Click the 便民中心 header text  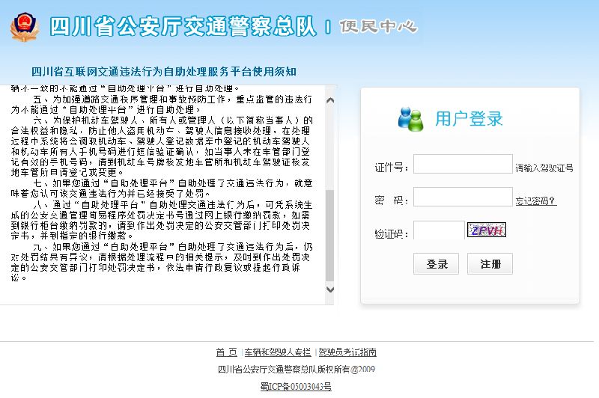coord(377,27)
